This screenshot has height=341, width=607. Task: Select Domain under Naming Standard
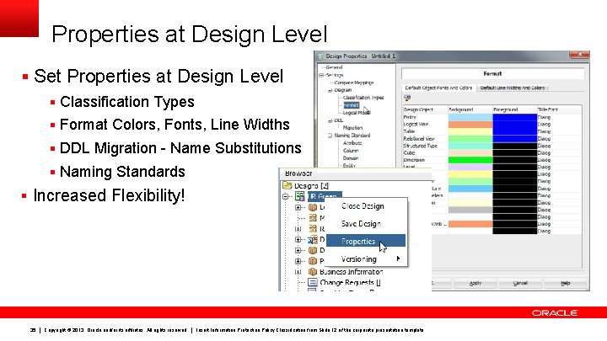click(x=351, y=158)
